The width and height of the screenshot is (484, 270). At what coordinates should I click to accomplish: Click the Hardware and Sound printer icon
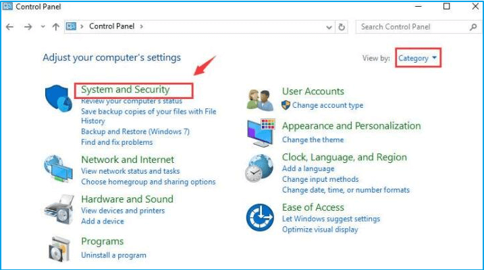coord(58,209)
